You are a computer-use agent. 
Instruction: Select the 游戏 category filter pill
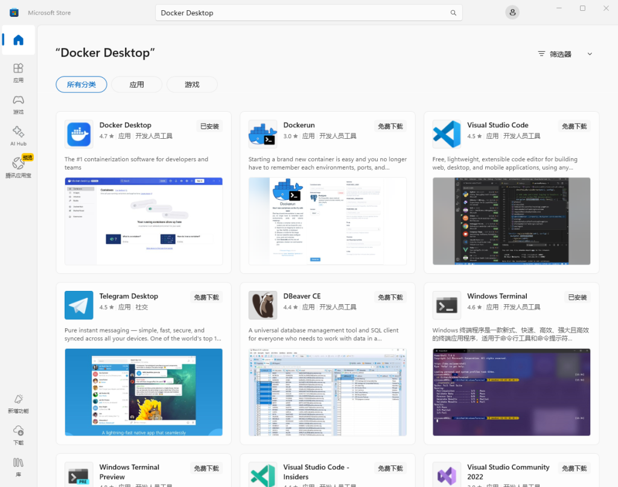pos(192,84)
